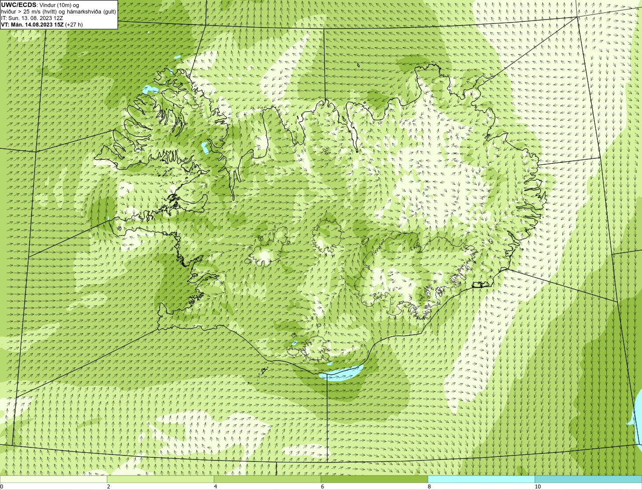642x490 pixels.
Task: Click the scale label '6'
Action: click(x=323, y=486)
